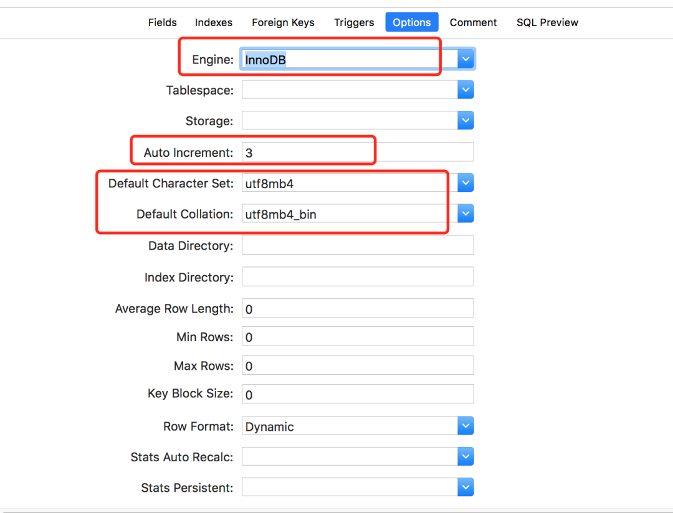Select the Options tab
The image size is (673, 513).
(411, 22)
